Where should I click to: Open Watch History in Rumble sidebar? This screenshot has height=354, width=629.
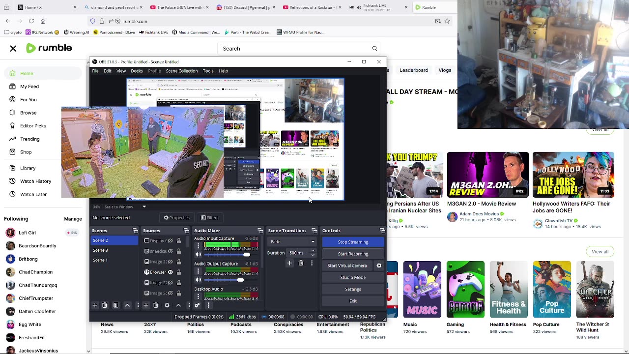pos(35,181)
